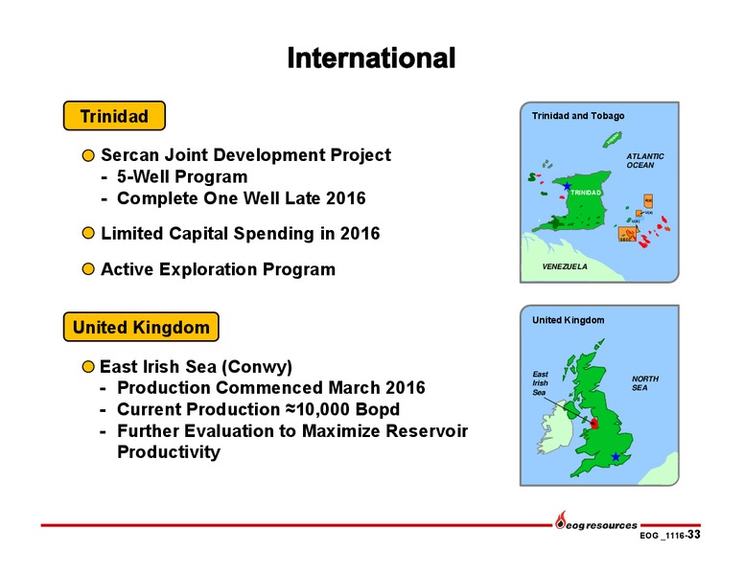744x575 pixels.
Task: Click yellow bullet beside Active Exploration Program
Action: [x=88, y=269]
